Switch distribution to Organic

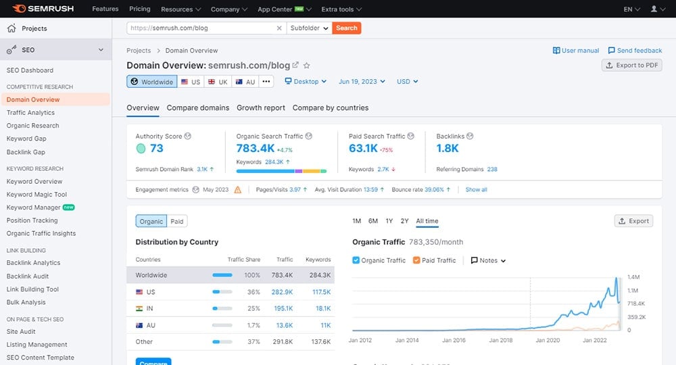pos(151,221)
